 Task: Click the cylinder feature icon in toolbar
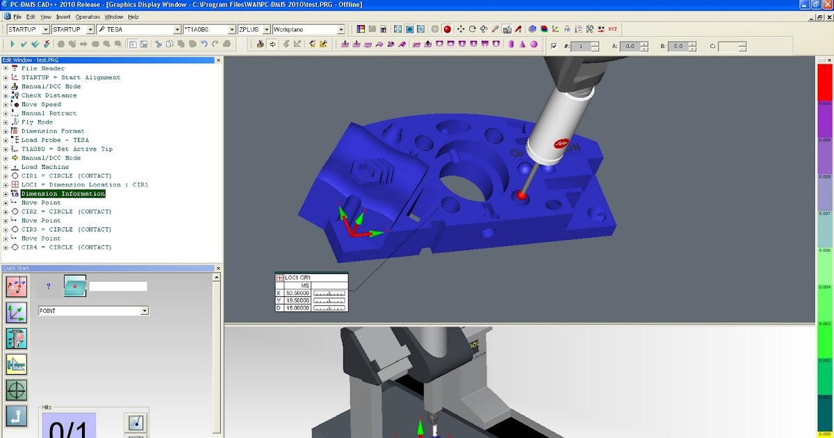click(509, 45)
